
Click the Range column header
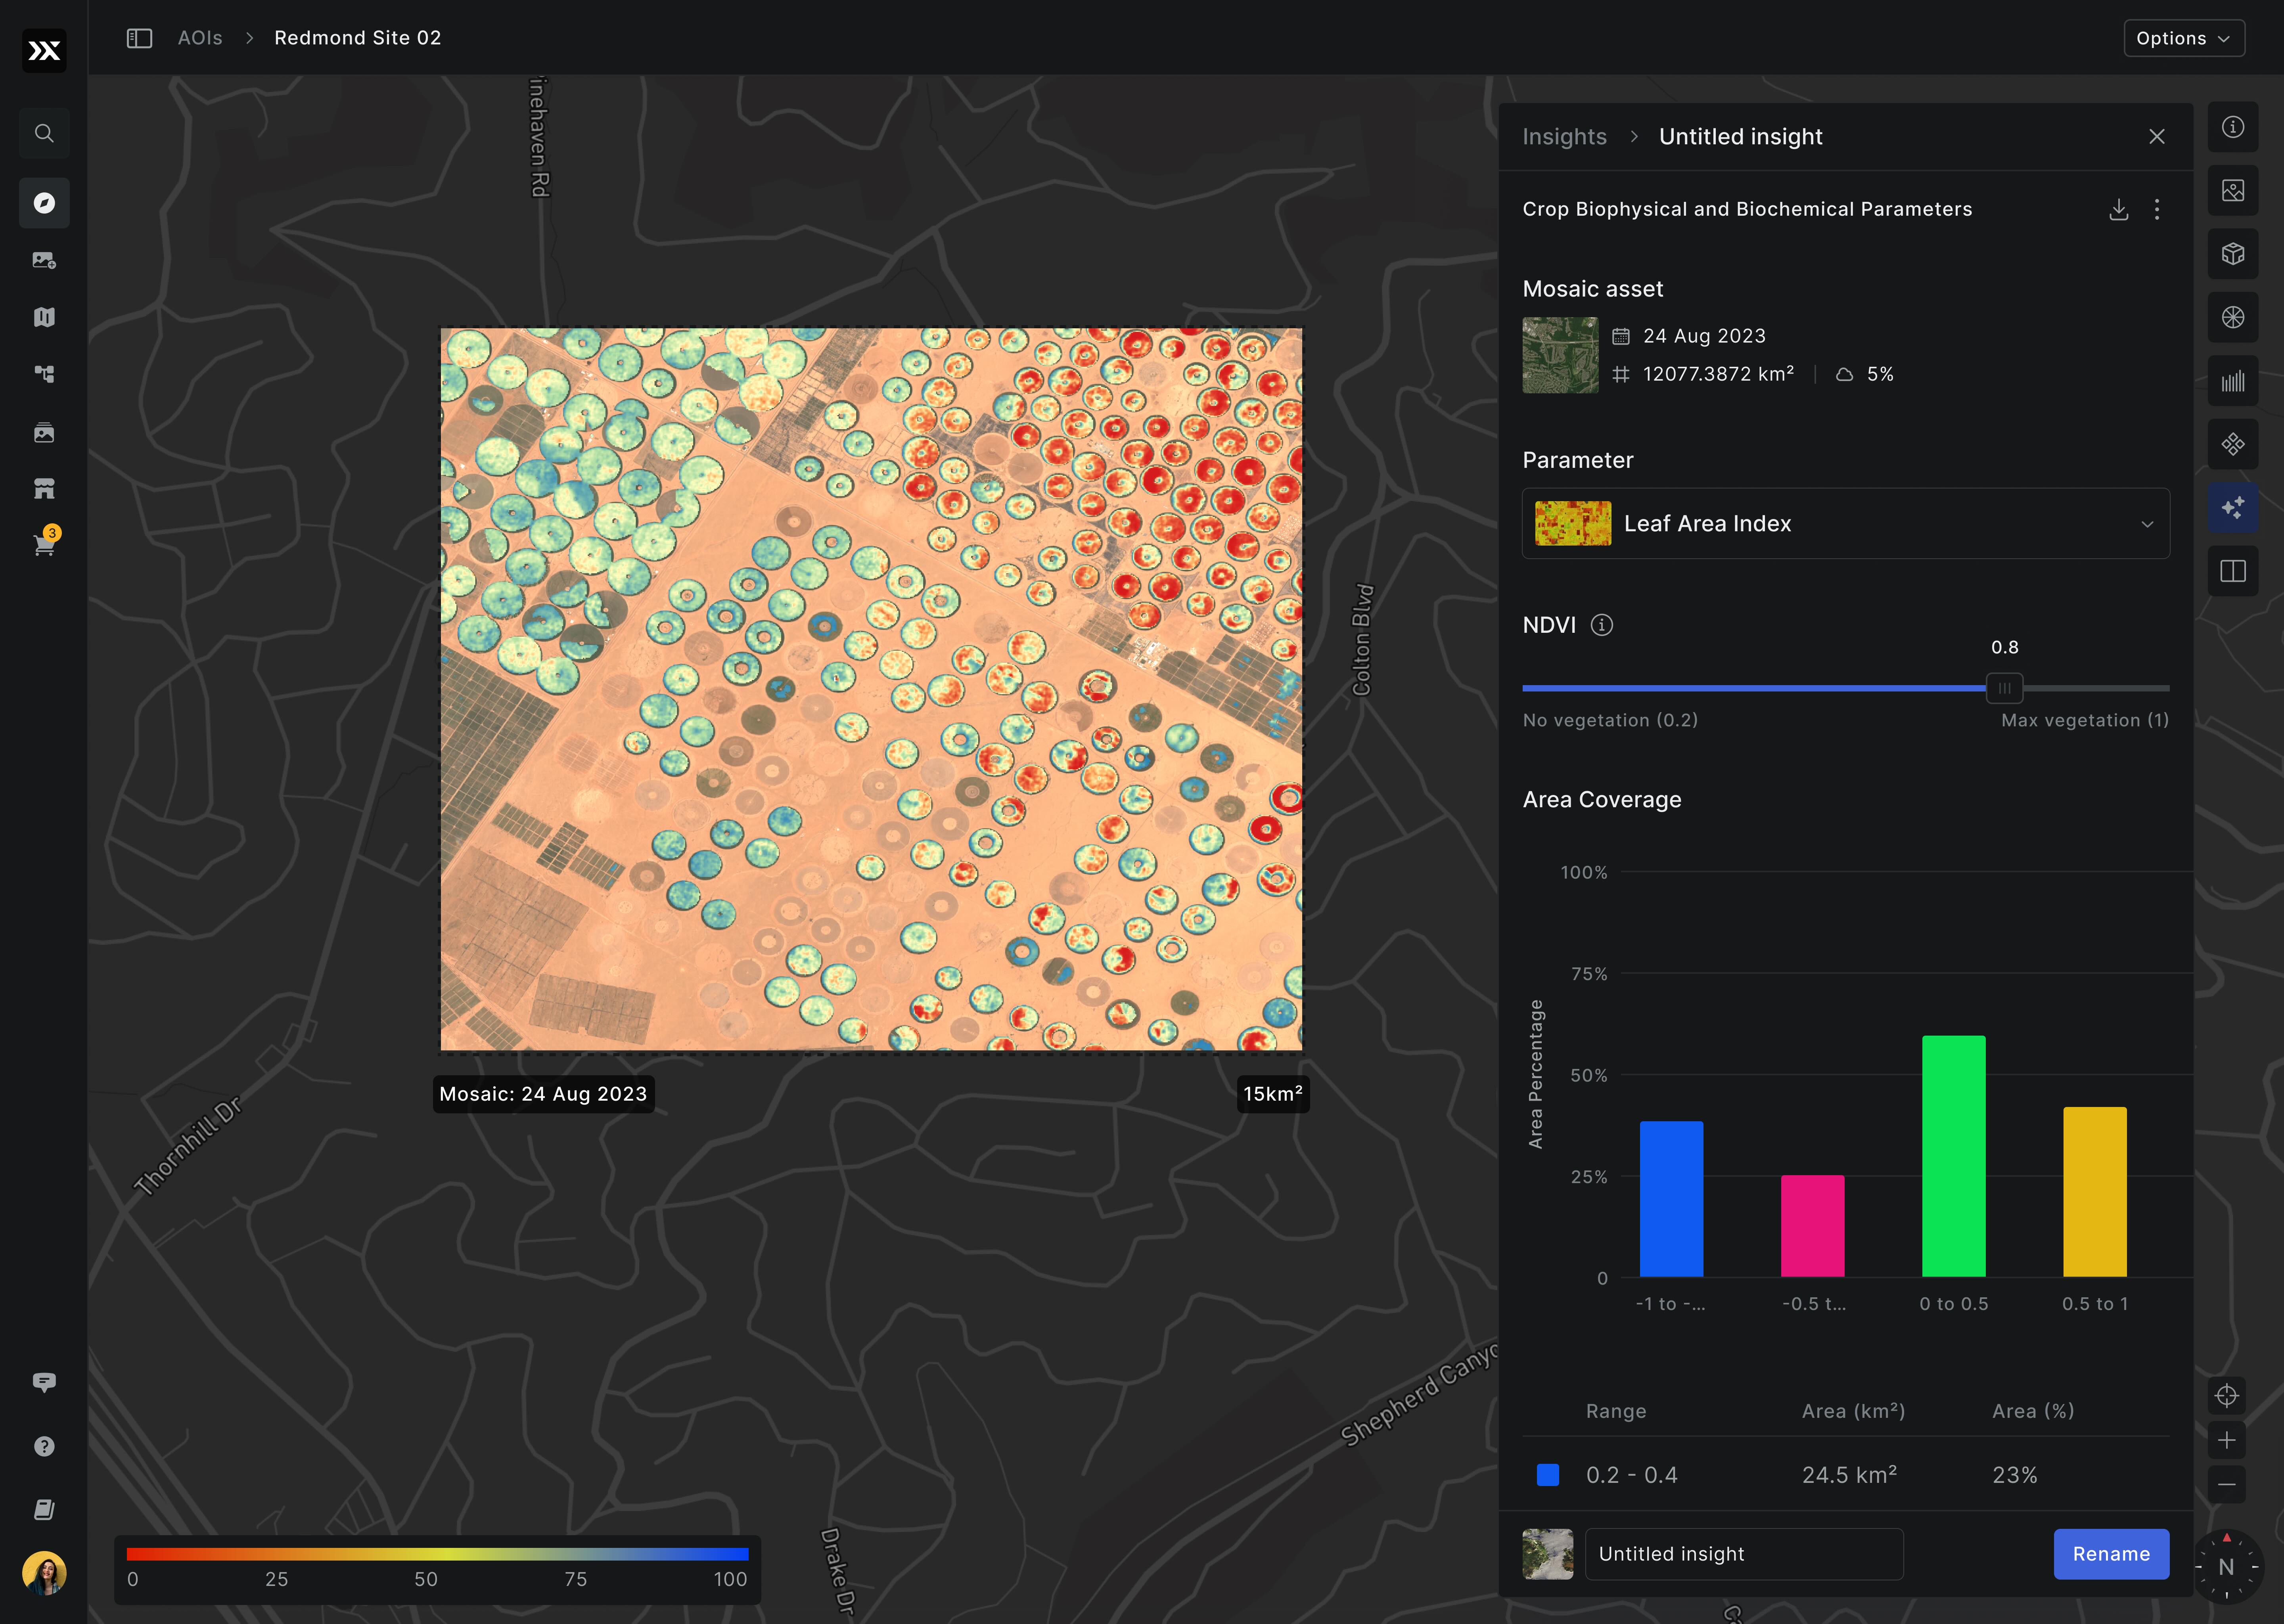coord(1616,1411)
